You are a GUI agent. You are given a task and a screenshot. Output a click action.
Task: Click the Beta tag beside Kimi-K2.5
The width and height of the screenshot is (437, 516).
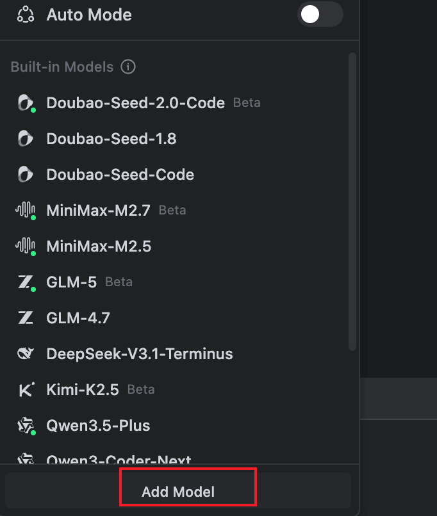(x=141, y=390)
